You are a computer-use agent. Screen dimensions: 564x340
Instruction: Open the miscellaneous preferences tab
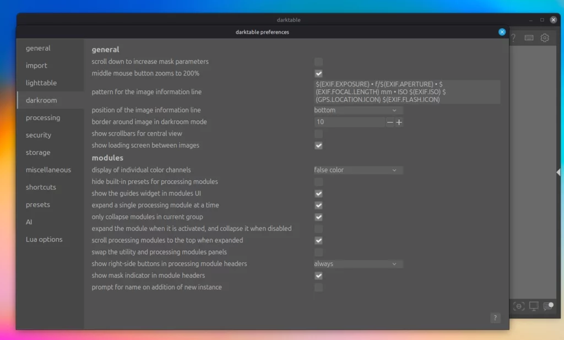(50, 170)
